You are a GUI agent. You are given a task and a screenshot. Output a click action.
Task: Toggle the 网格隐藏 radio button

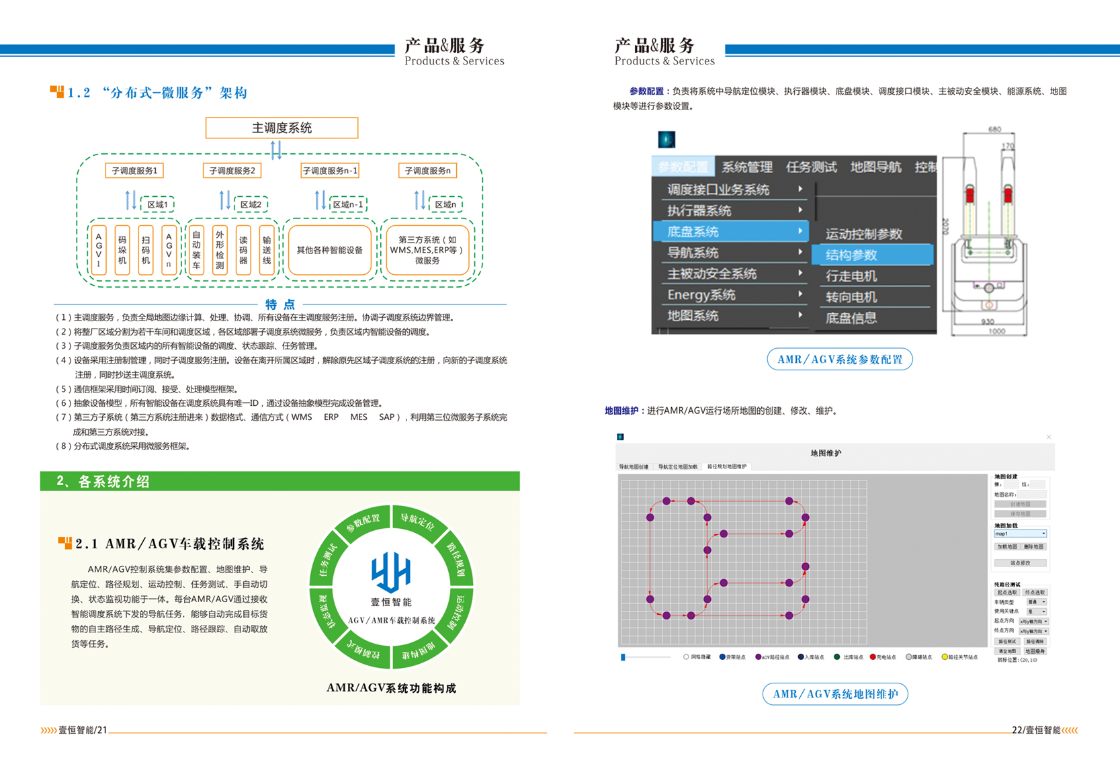686,657
